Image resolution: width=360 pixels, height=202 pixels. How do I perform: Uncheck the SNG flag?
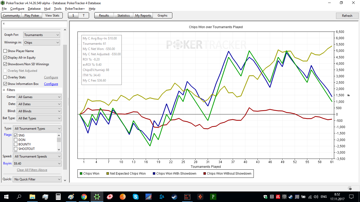click(16, 135)
